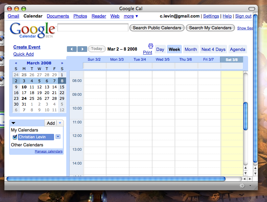Screen dimensions: 267x202
Task: Open Gmail from the top navigation
Action: 14,16
